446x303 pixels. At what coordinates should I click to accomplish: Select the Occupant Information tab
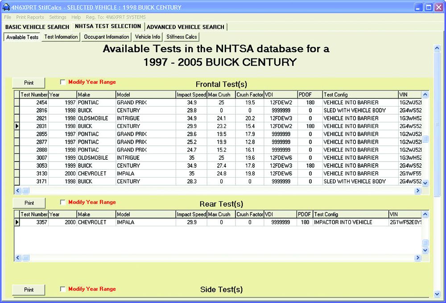point(106,37)
